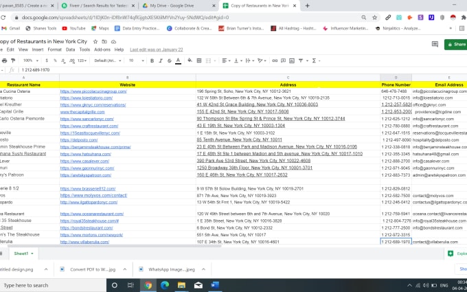This screenshot has height=292, width=467.
Task: Click the browser zoom magnifier icon
Action: point(364,18)
